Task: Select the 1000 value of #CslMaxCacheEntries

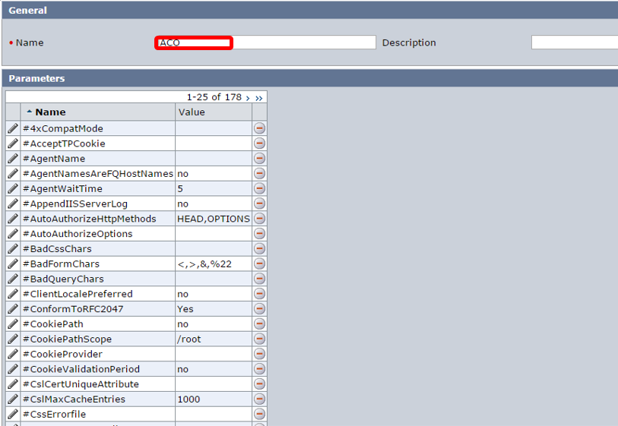Action: coord(189,399)
